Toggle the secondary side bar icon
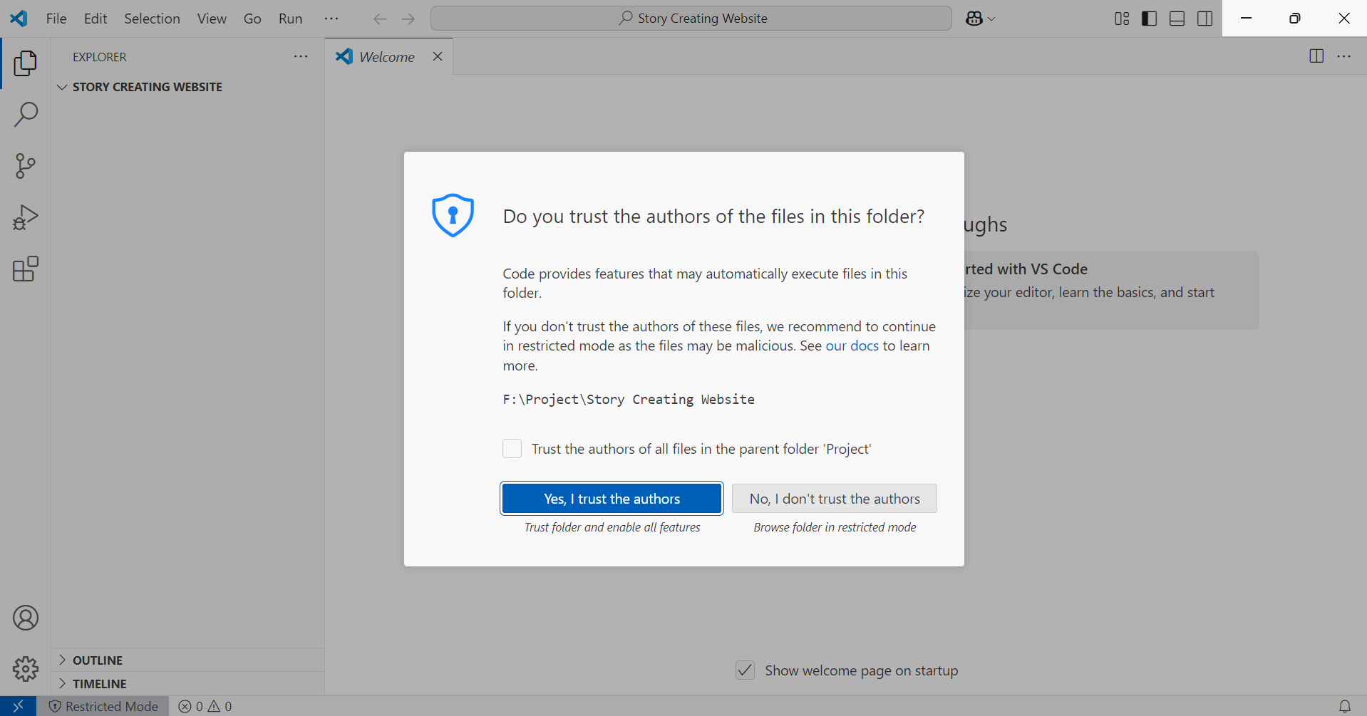The image size is (1367, 716). pyautogui.click(x=1205, y=19)
